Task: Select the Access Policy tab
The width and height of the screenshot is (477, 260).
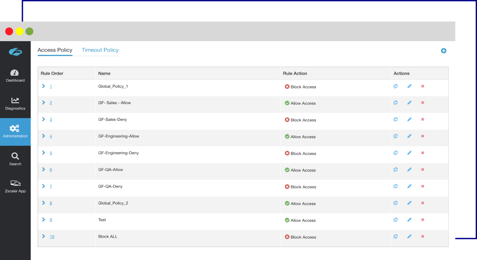Action: click(x=55, y=50)
